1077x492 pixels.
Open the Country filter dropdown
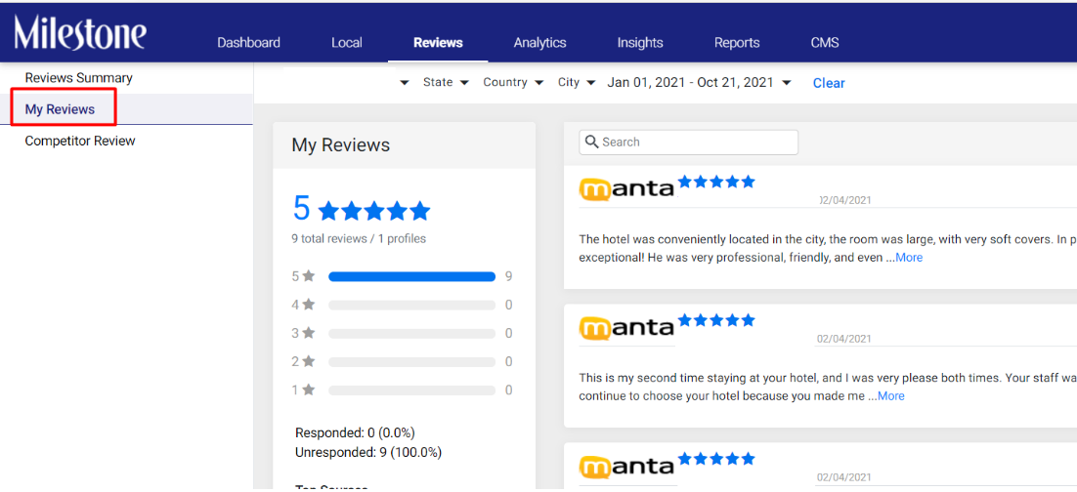(x=513, y=82)
